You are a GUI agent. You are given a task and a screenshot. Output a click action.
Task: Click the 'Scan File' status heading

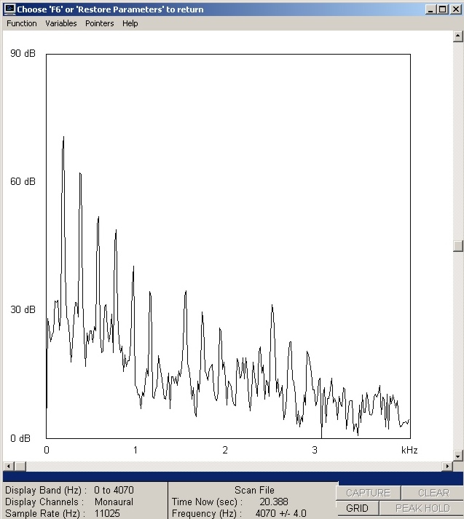pos(254,490)
